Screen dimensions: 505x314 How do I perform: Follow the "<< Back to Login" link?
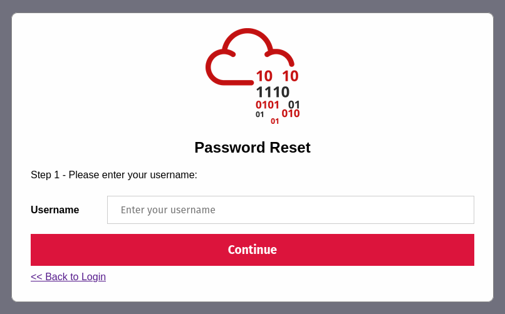tap(68, 277)
